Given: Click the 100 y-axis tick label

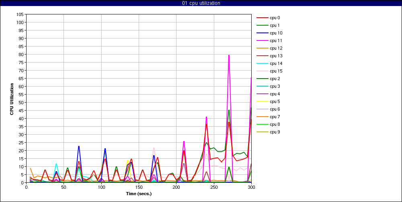Looking at the screenshot, I should (21, 22).
